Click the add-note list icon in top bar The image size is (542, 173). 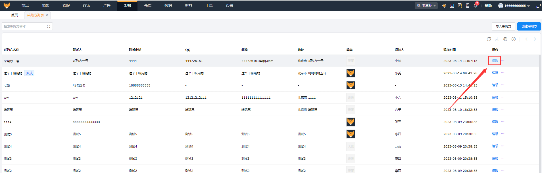coord(460,6)
